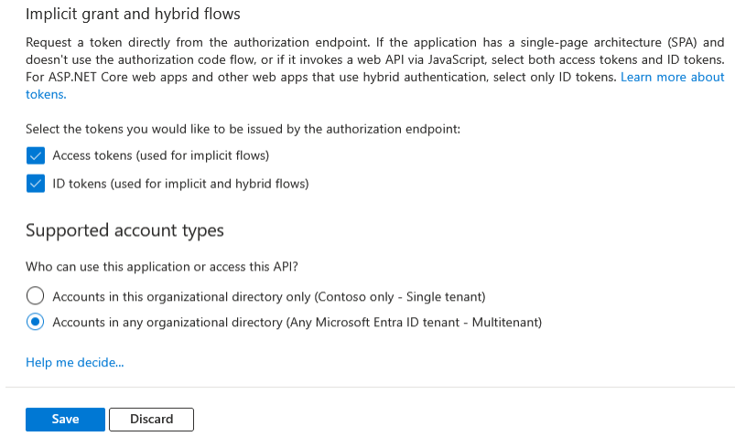Click the 'Select the tokens you would like' prompt
The image size is (735, 447).
pos(243,130)
